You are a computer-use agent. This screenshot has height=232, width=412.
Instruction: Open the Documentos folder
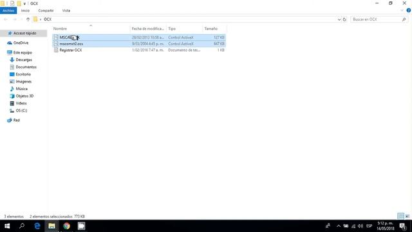[26, 67]
